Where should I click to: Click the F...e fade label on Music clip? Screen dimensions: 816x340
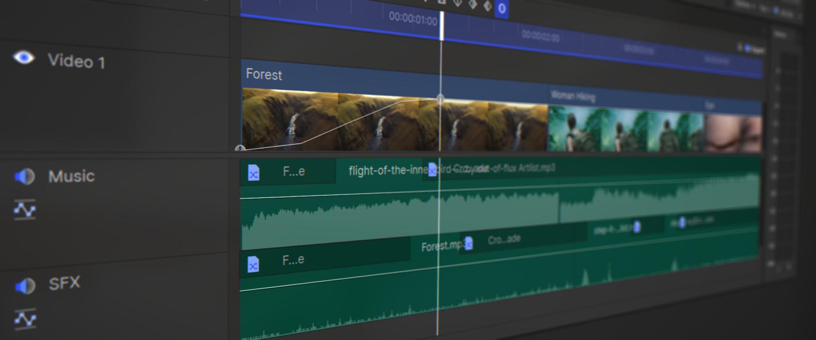point(294,171)
